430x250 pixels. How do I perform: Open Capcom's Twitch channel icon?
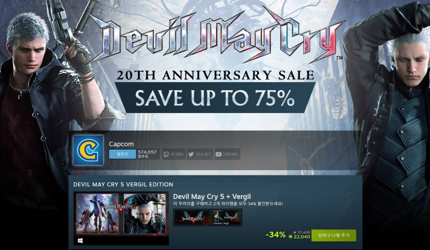(x=166, y=154)
